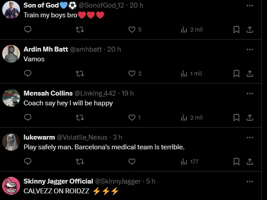Open Mensah Collins' profile name link

(47, 93)
